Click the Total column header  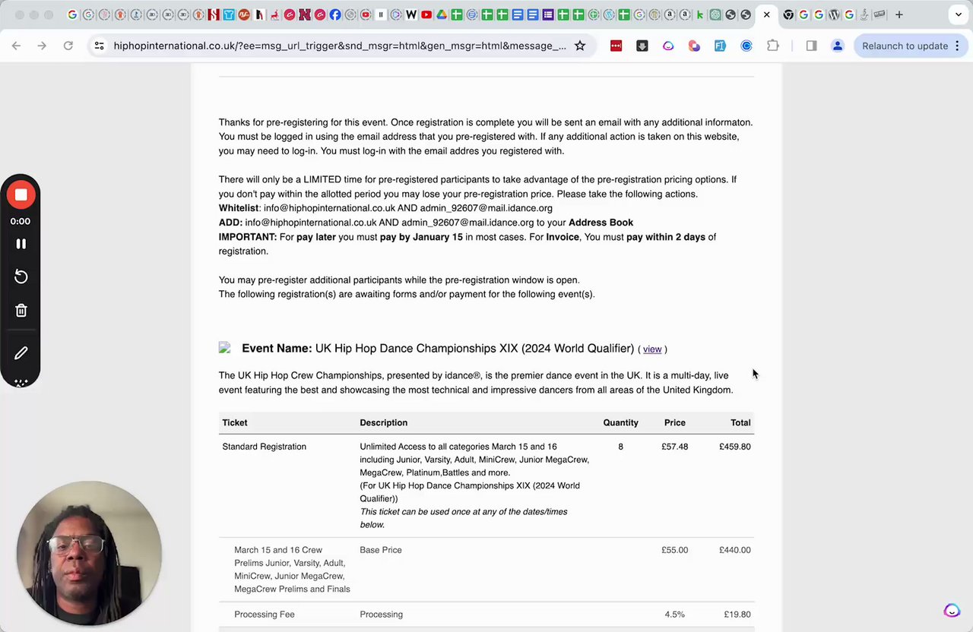tap(740, 422)
